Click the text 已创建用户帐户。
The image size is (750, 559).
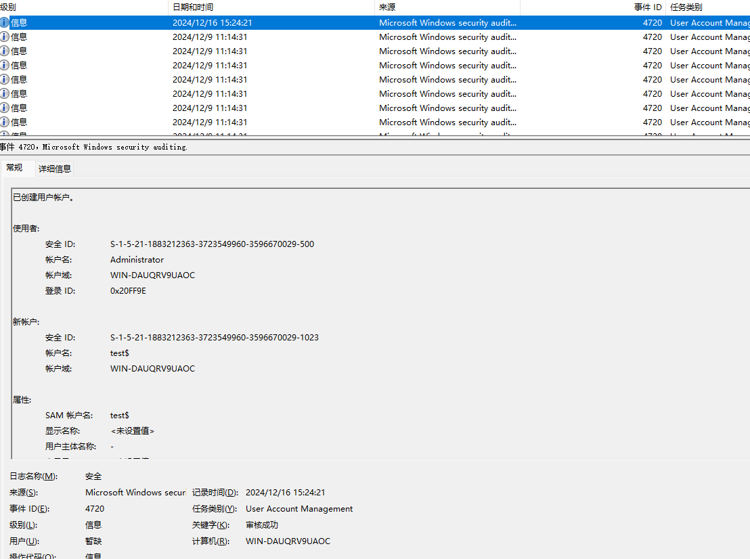(43, 198)
